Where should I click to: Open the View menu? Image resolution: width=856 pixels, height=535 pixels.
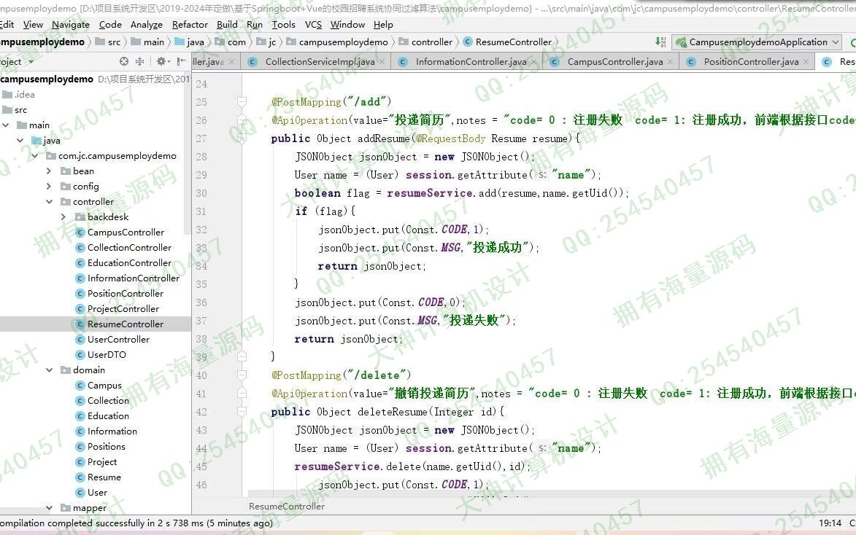click(x=33, y=25)
